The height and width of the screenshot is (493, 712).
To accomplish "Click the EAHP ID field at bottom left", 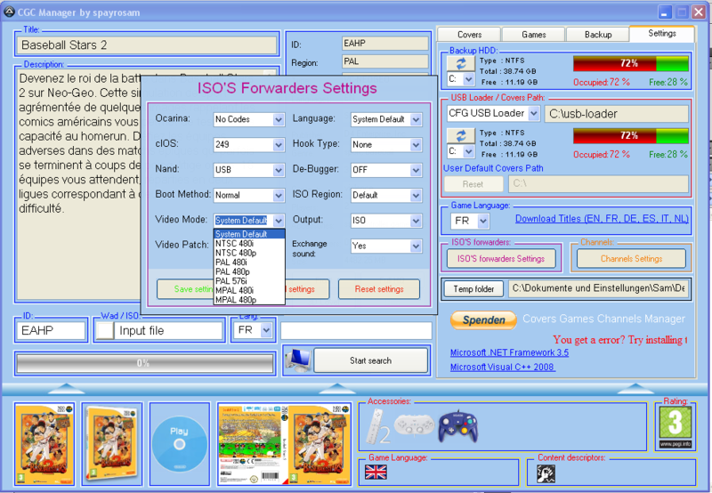I will click(x=51, y=330).
